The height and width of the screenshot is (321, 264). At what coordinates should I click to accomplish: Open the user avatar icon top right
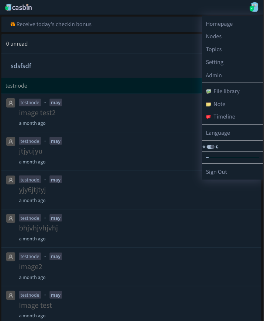coord(254,7)
